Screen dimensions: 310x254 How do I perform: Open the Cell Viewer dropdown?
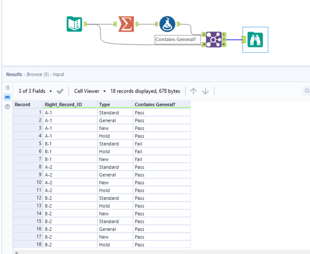click(88, 91)
